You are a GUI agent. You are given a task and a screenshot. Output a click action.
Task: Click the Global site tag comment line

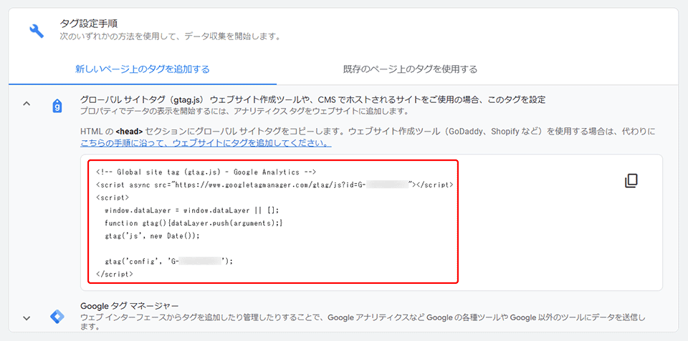click(x=206, y=172)
